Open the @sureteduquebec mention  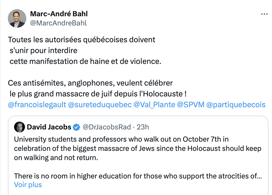100,105
